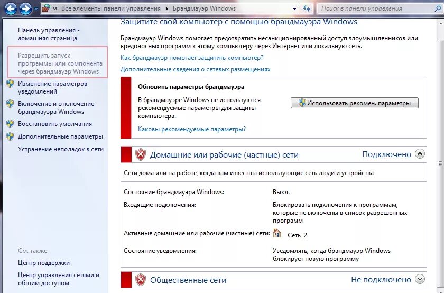Click 'Защитите свой компьютер' page title
Viewport: 444px width, 293px height.
click(x=239, y=22)
